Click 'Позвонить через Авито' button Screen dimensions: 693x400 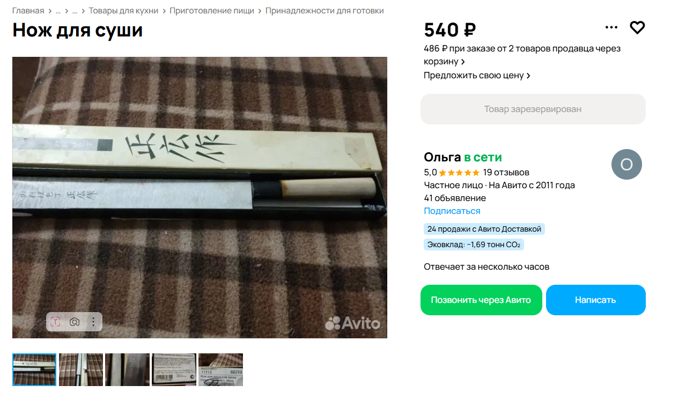pyautogui.click(x=481, y=300)
